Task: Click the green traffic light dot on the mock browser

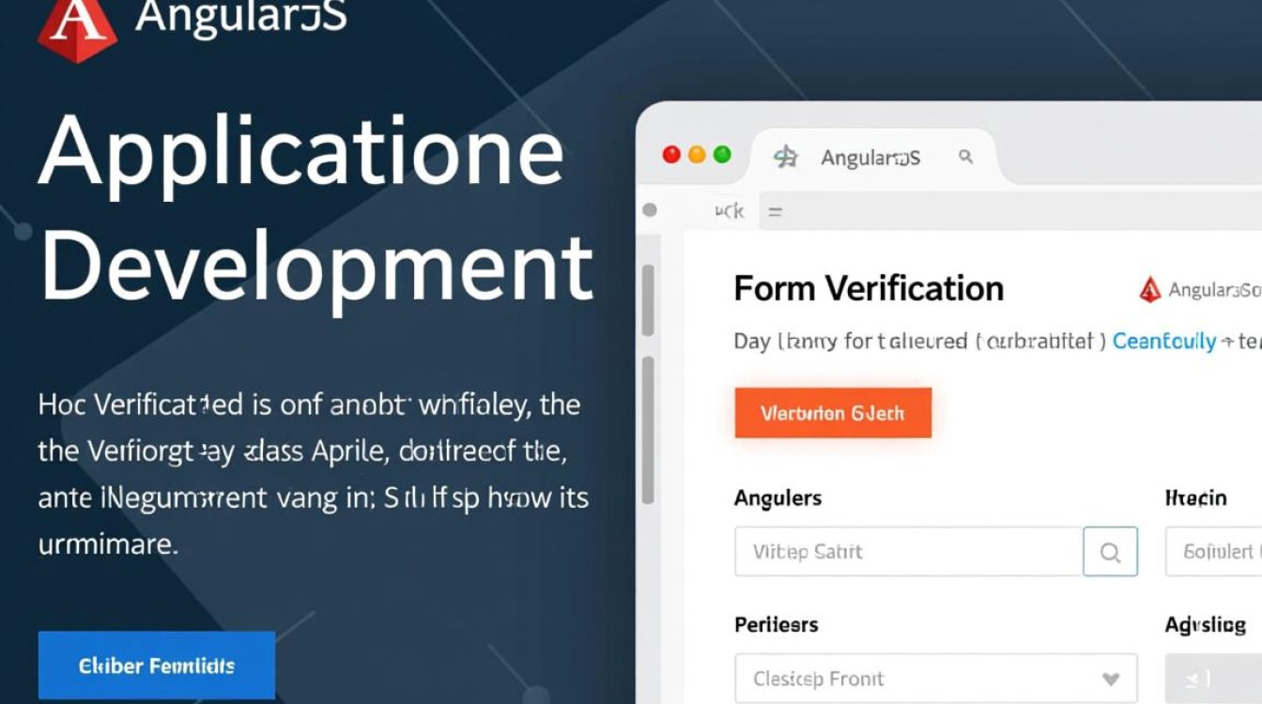Action: pos(723,154)
